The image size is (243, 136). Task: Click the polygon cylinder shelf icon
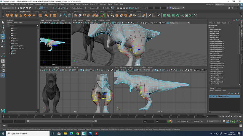[x=16, y=15]
